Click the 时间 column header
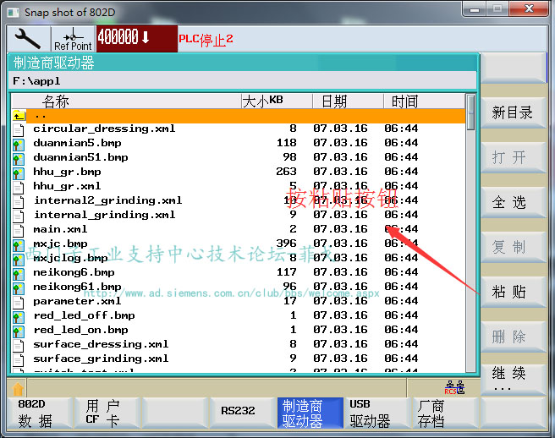This screenshot has width=555, height=438. pyautogui.click(x=424, y=101)
